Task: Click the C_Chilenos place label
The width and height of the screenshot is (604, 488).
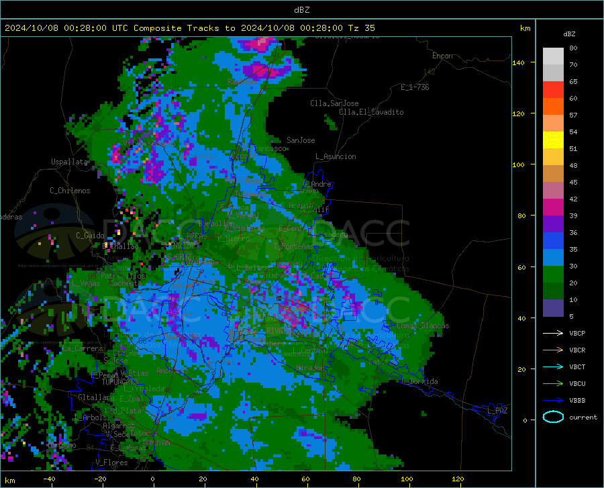Action: coord(70,191)
